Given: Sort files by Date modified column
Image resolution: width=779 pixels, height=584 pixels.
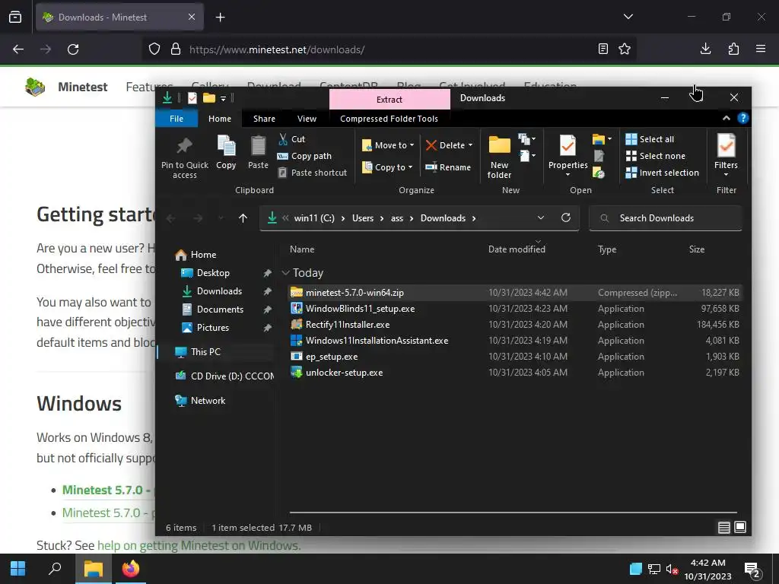Looking at the screenshot, I should tap(517, 249).
